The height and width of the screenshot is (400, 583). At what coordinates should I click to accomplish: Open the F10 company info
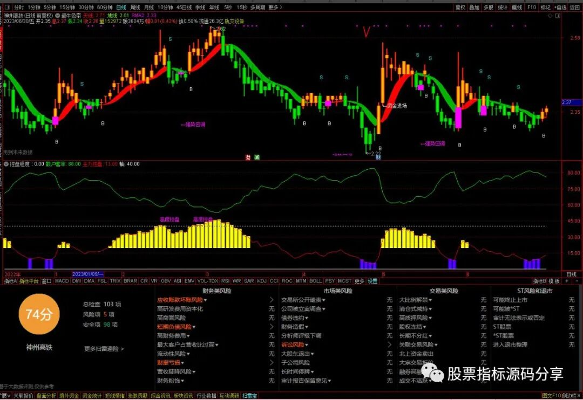531,7
